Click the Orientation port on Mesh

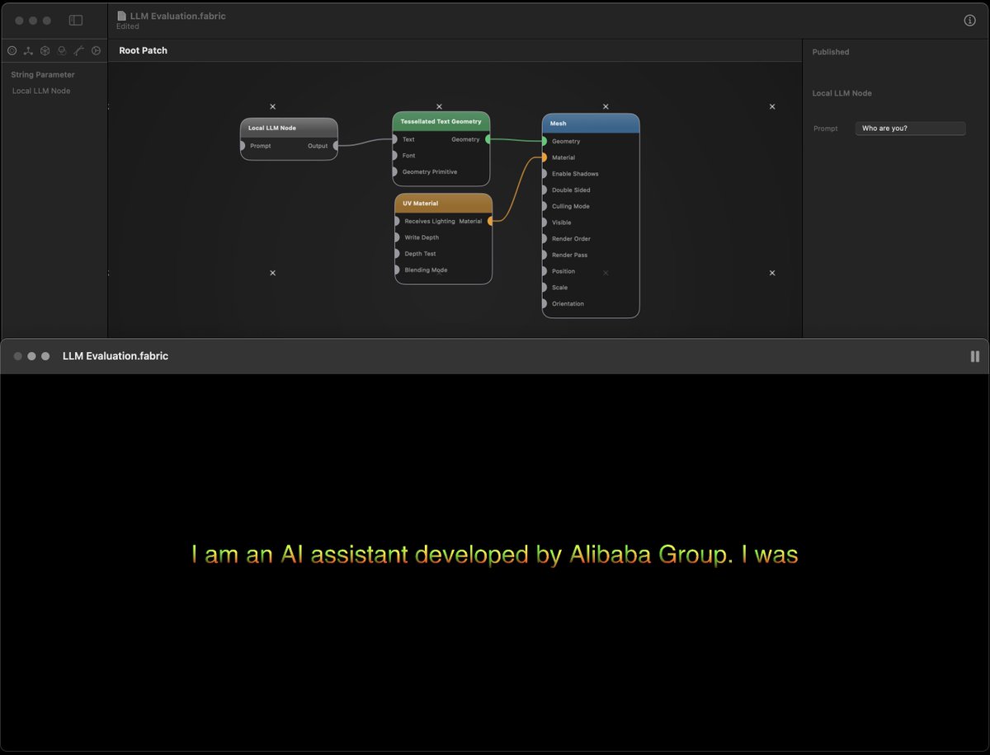(544, 303)
